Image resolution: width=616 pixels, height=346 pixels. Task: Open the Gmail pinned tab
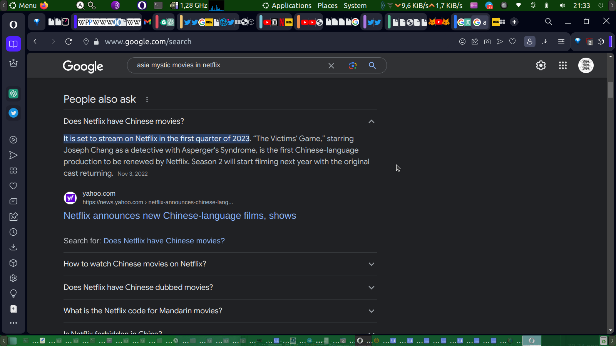point(147,22)
